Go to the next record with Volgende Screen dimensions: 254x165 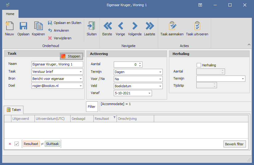point(135,26)
